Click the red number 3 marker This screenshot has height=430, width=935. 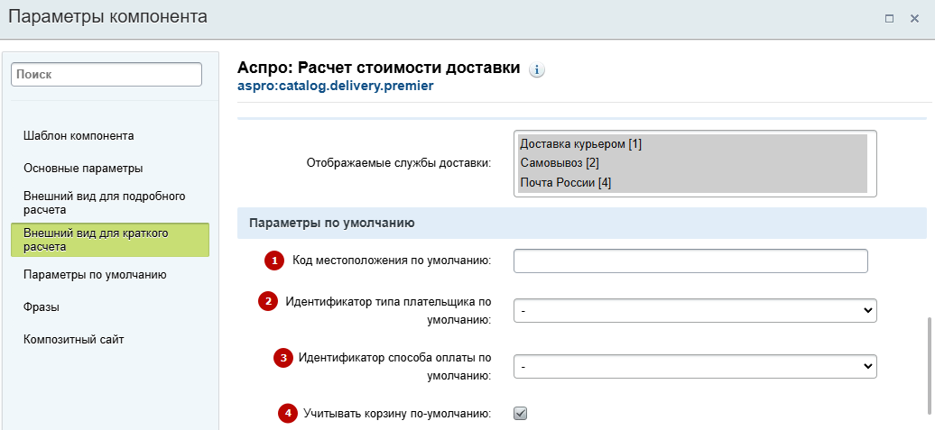tap(283, 358)
